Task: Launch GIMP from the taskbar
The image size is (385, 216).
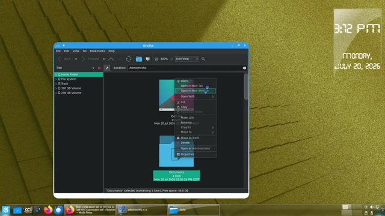Action: tap(28, 210)
